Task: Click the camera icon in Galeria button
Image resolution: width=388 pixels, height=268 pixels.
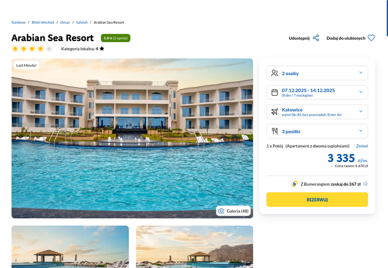Action: tap(221, 211)
